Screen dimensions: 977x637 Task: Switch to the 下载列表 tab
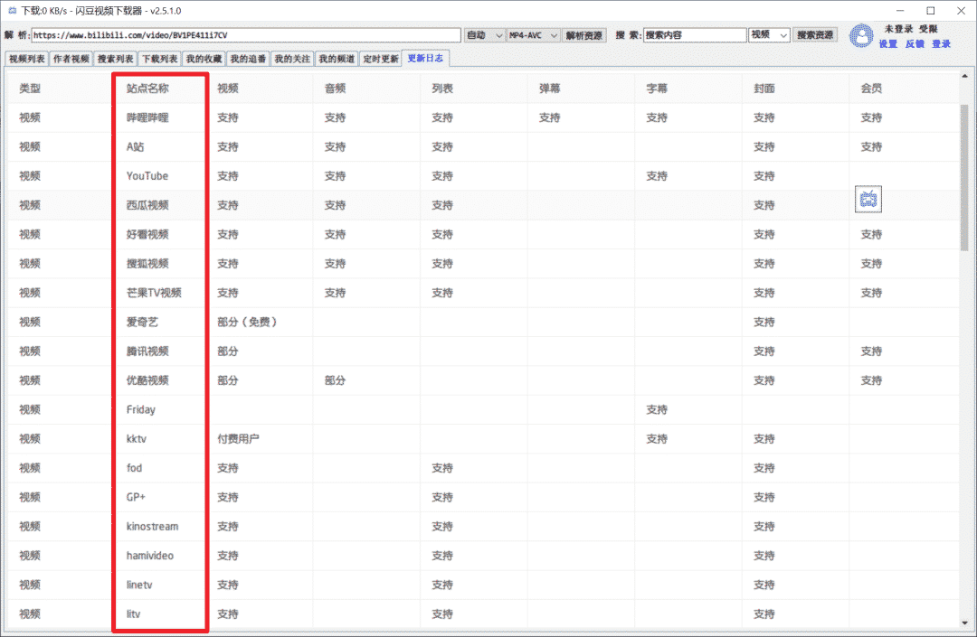pyautogui.click(x=159, y=59)
